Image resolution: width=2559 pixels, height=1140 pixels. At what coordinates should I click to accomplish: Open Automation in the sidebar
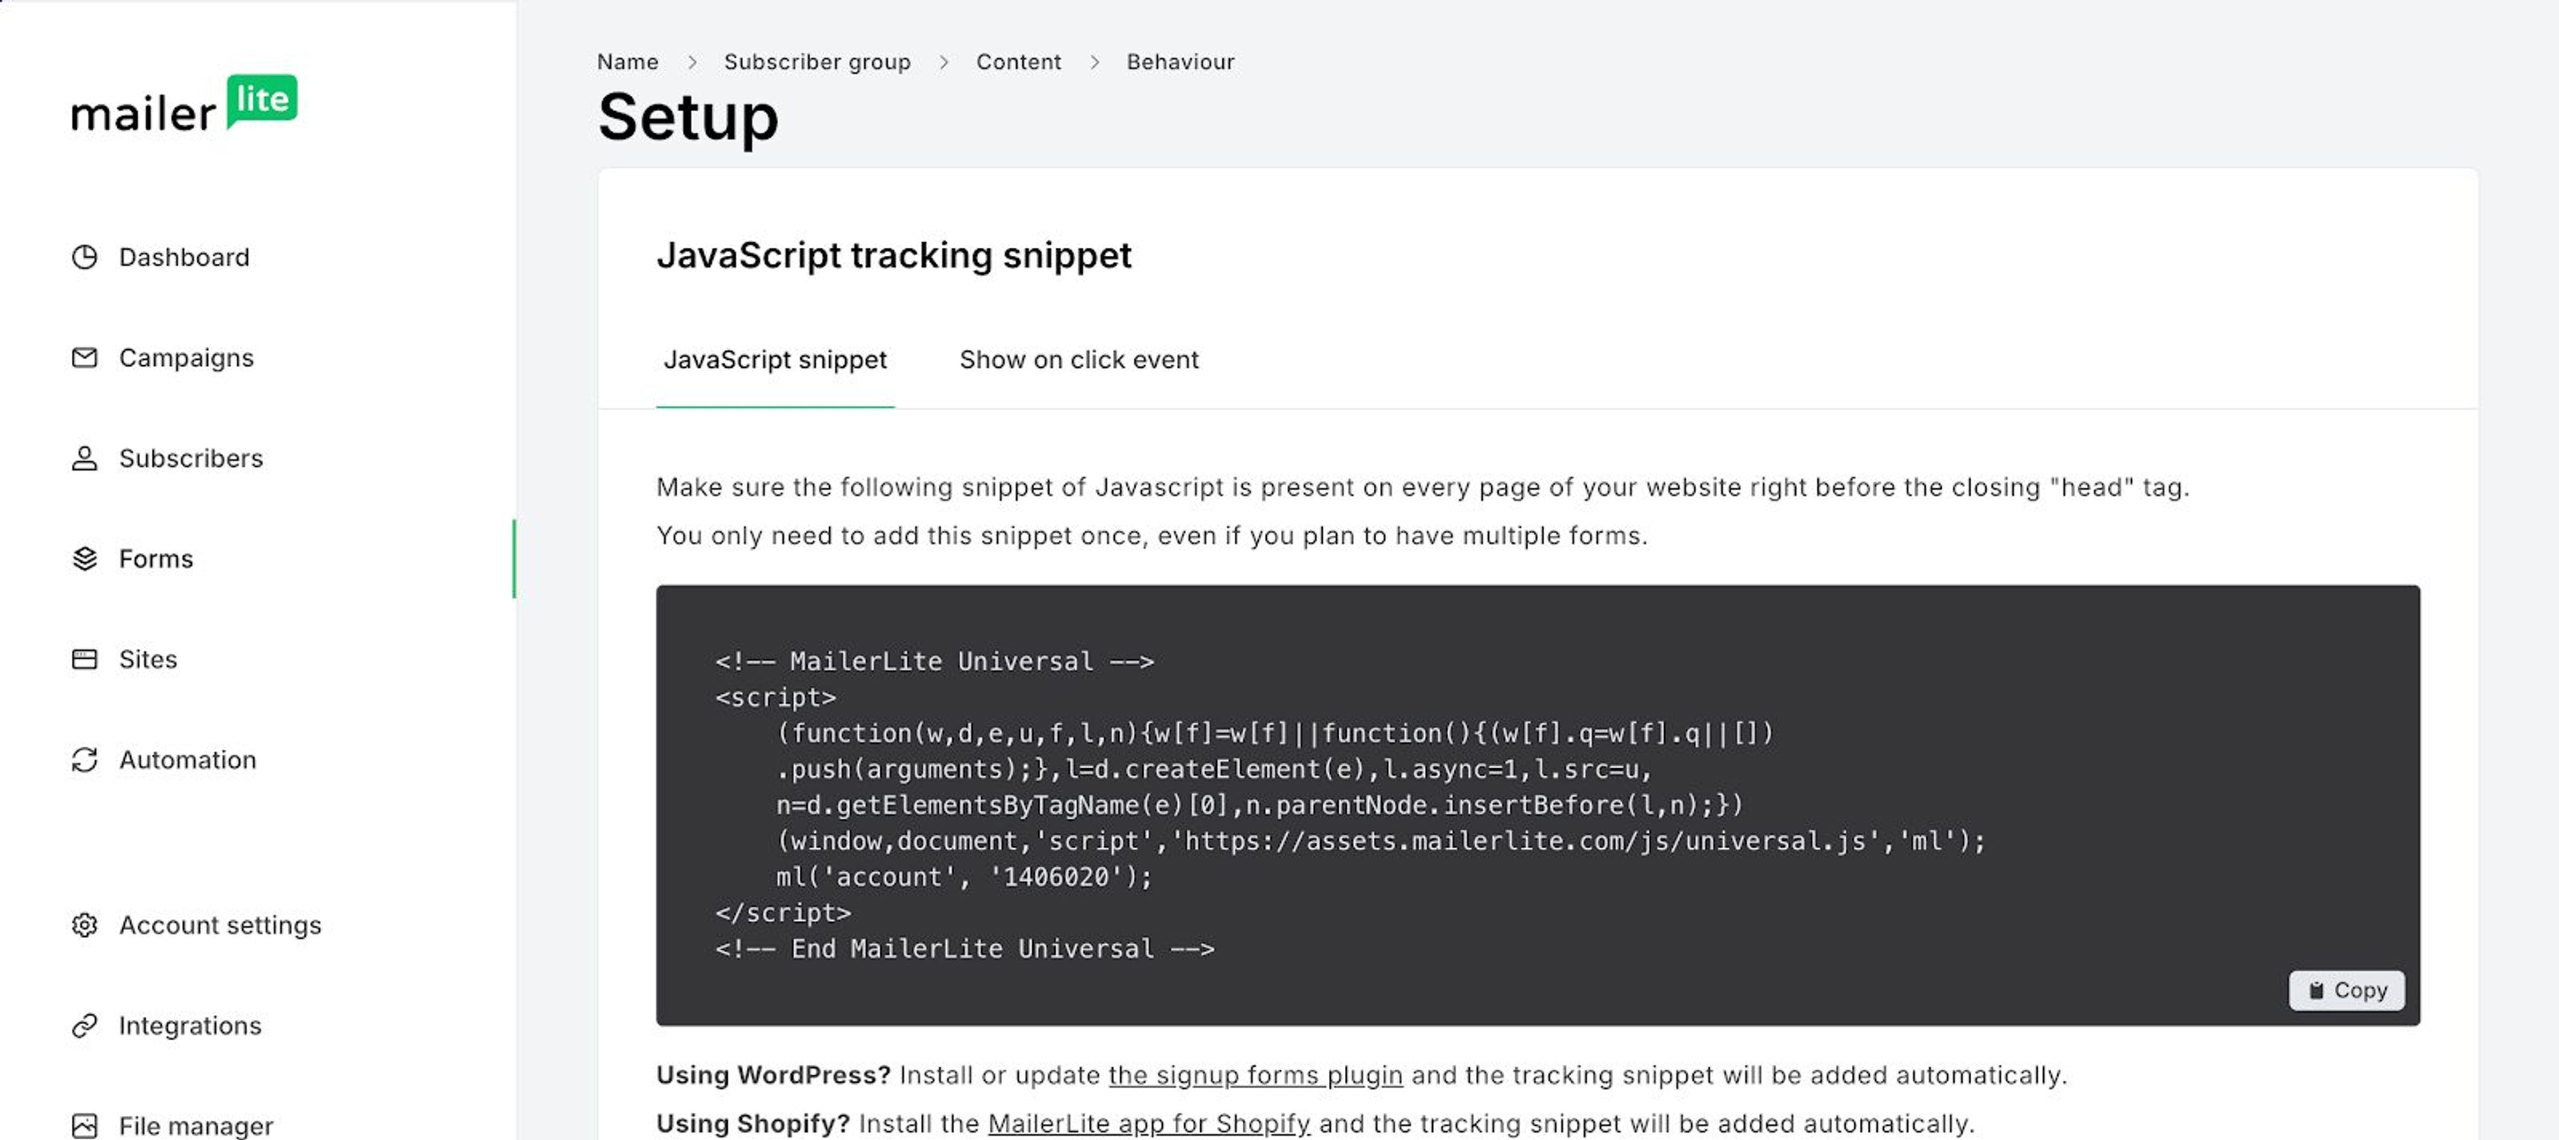click(188, 760)
